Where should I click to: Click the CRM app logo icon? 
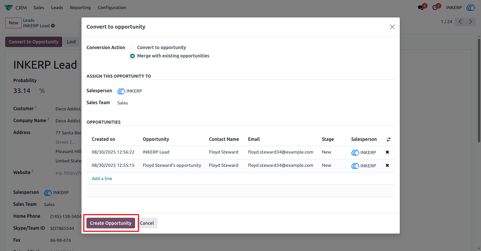click(x=8, y=8)
